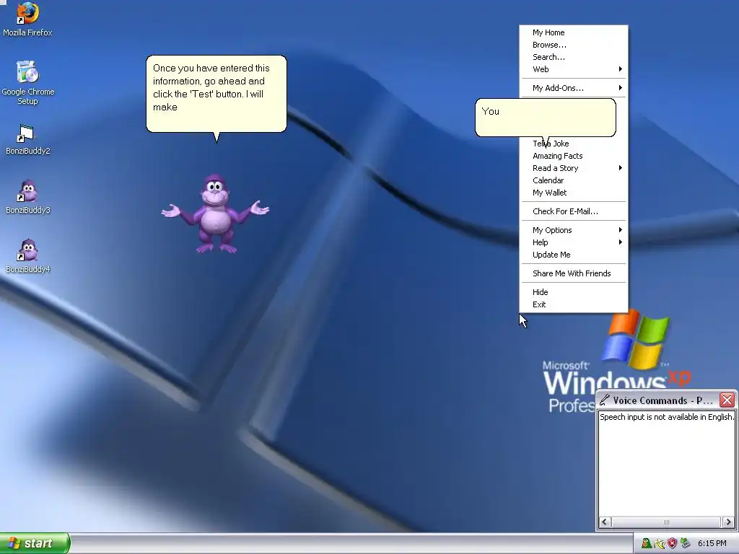Click the banana monkey tray icon
739x554 pixels.
660,543
